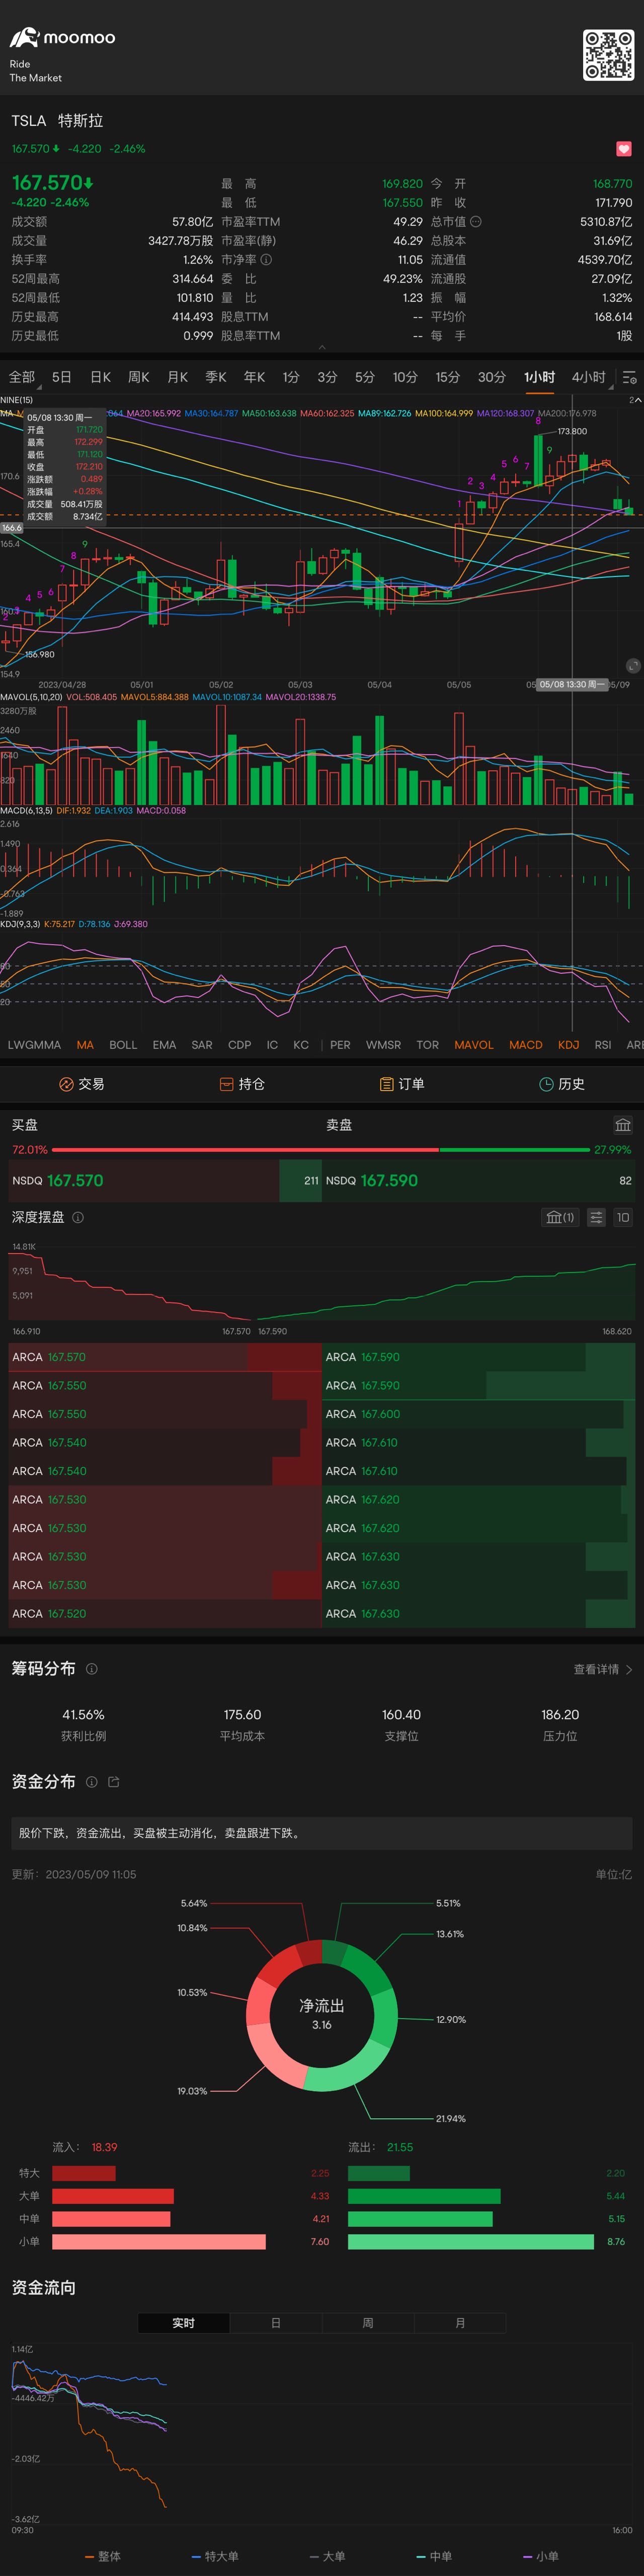Select the 5分 period tab
Image resolution: width=644 pixels, height=2576 pixels.
click(x=365, y=377)
